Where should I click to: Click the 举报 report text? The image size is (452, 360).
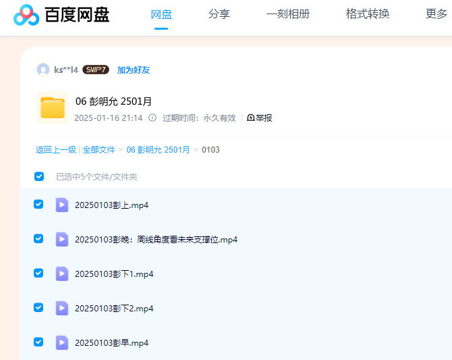(x=264, y=118)
